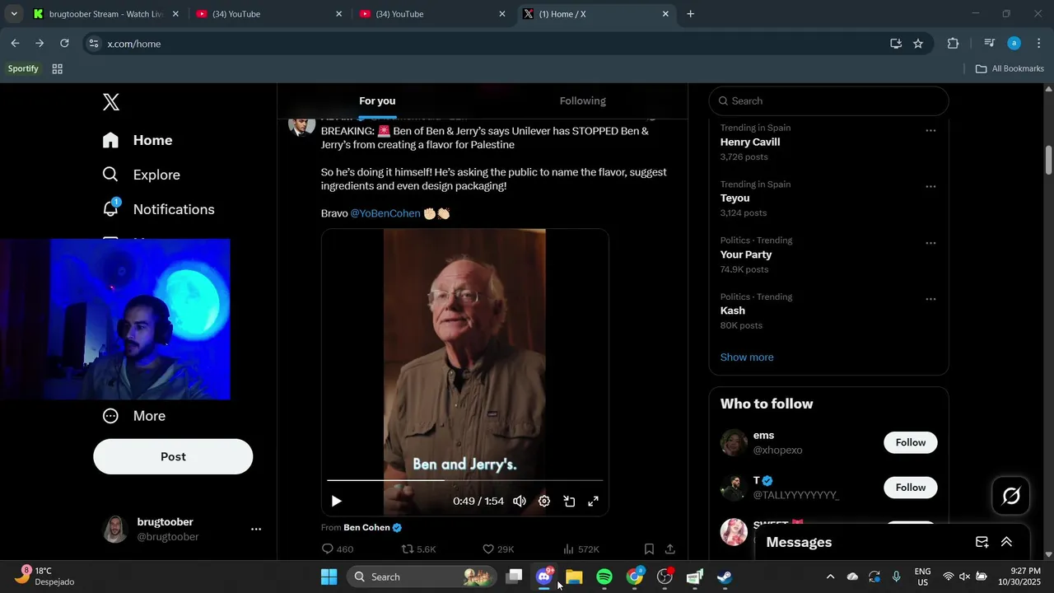1054x593 pixels.
Task: Open the Ben Cohen source link
Action: (366, 527)
